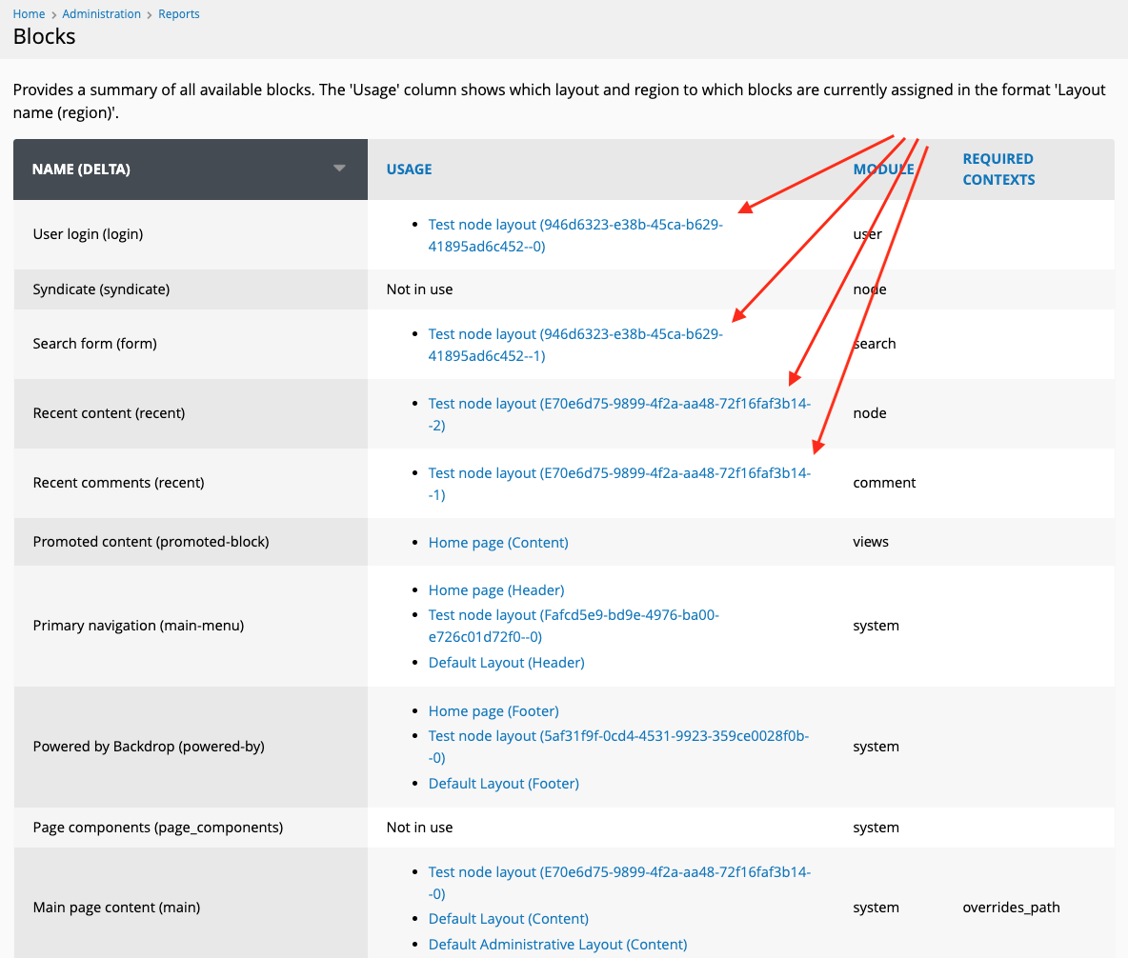Open User login's Test node layout link
Screen dimensions: 1128x958
pos(574,235)
